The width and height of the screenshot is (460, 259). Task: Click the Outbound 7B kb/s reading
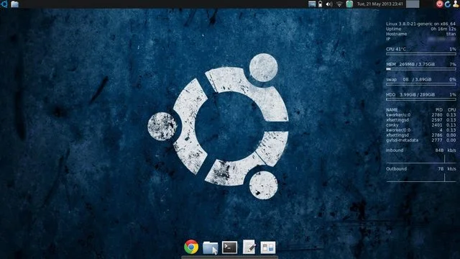pos(420,168)
